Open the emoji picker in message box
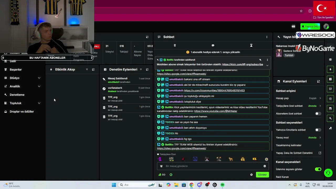 [x=265, y=166]
